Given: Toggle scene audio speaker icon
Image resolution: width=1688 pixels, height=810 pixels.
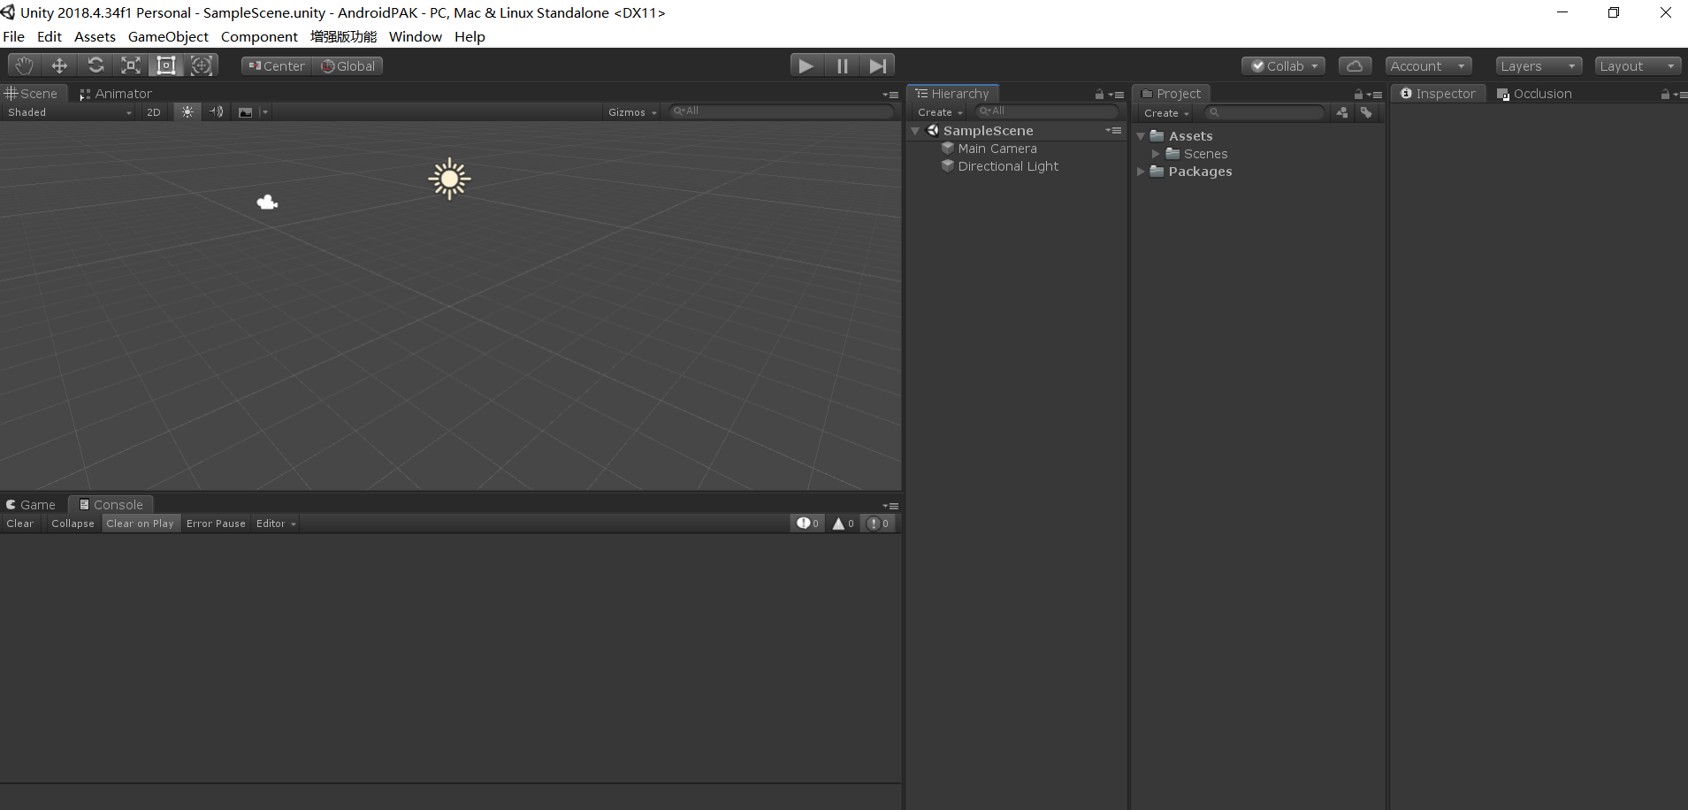Looking at the screenshot, I should click(x=216, y=112).
